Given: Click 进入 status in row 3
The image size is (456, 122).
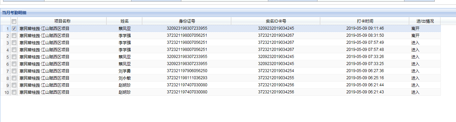Looking at the screenshot, I should [x=415, y=43].
